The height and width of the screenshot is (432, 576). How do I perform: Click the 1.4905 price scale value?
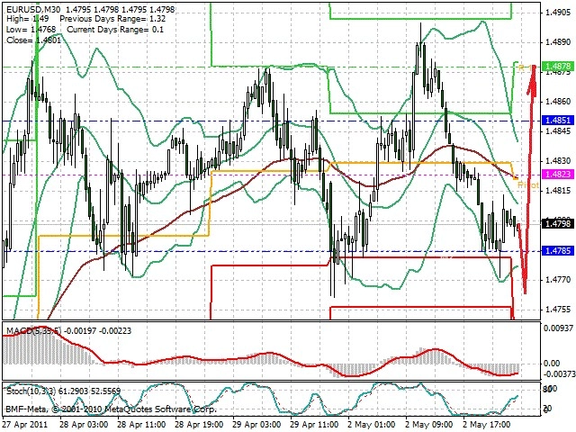(558, 13)
